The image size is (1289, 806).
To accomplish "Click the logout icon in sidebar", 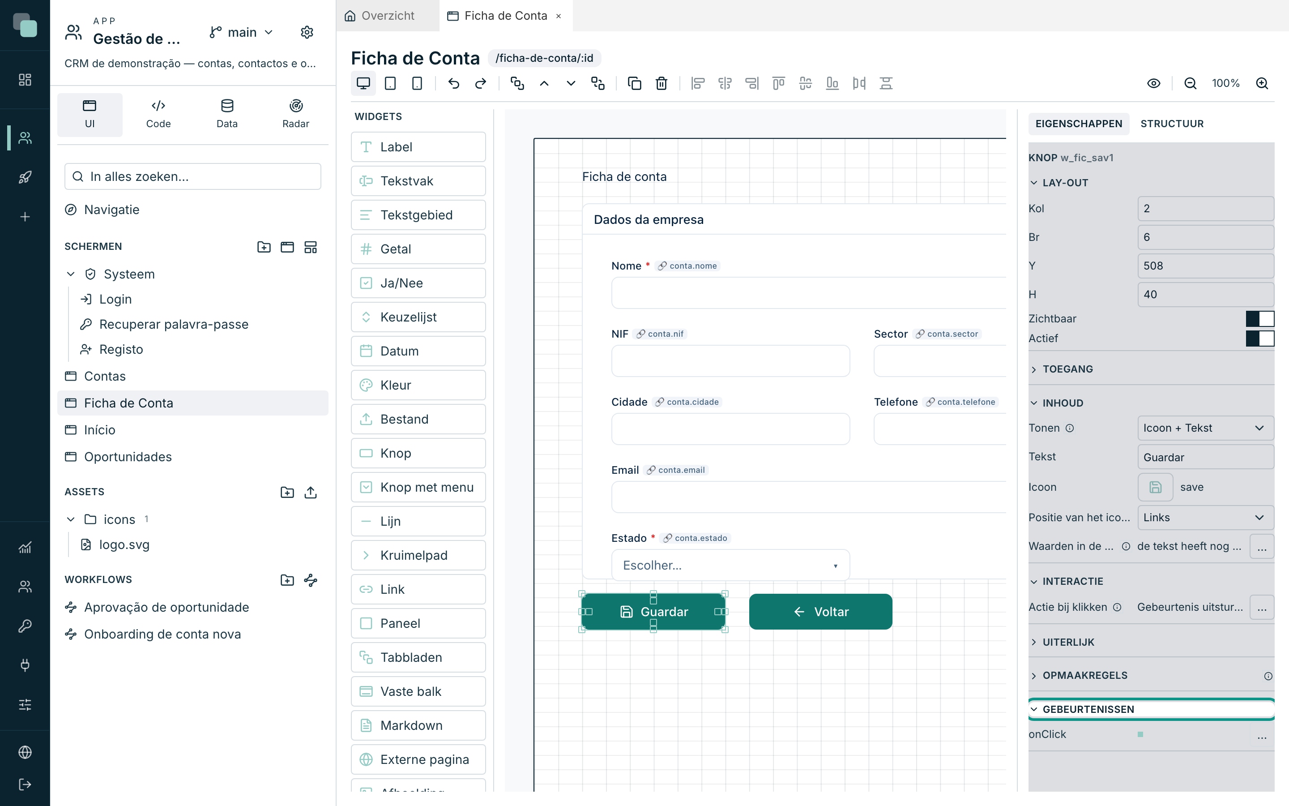I will tap(25, 784).
